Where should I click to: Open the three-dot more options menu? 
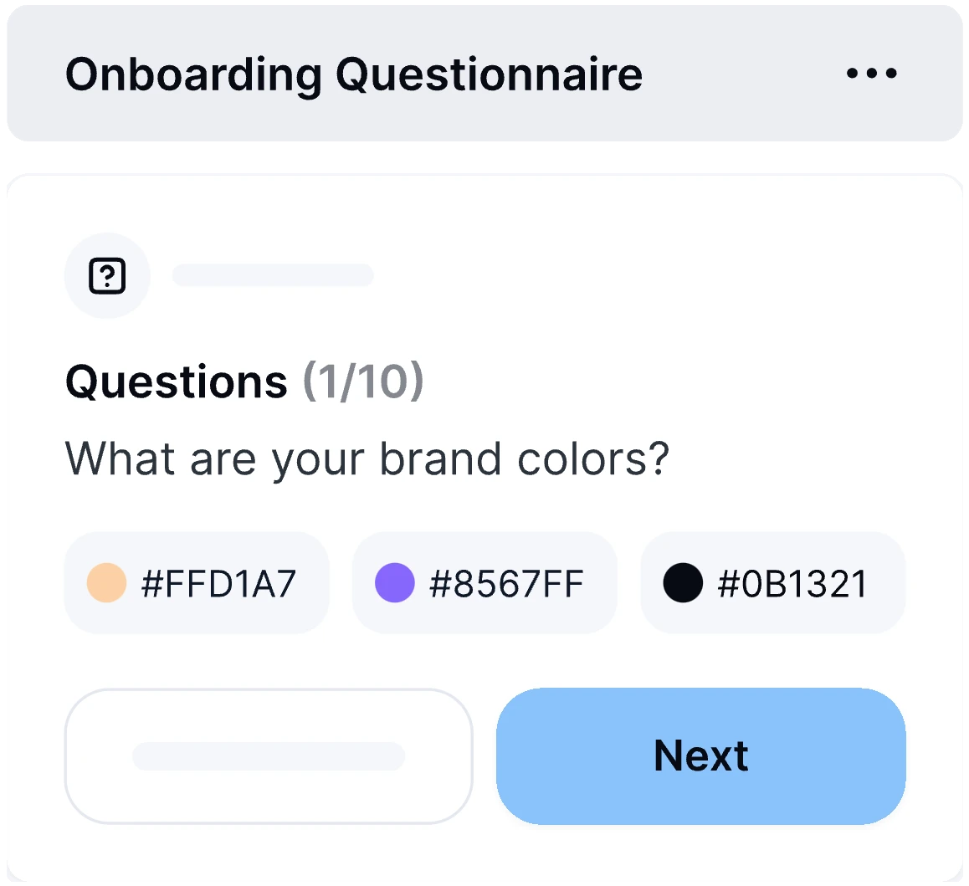coord(871,74)
